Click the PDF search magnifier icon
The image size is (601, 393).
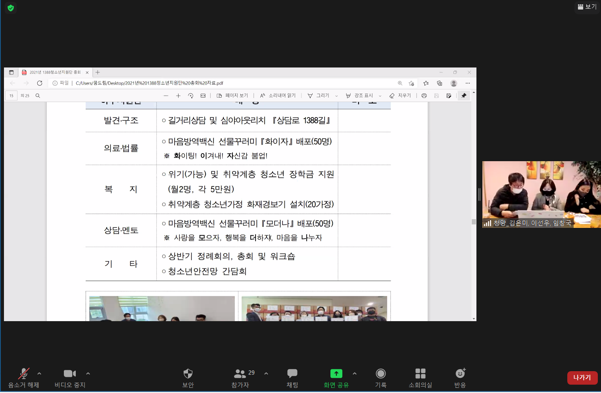38,96
